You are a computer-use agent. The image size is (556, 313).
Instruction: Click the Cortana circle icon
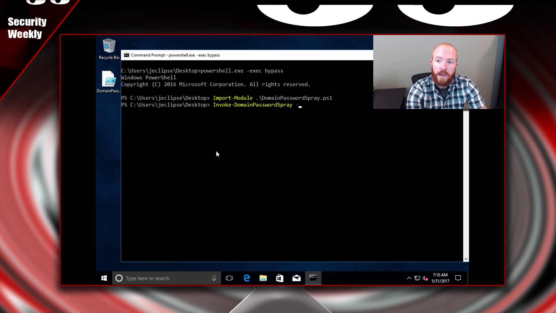point(119,278)
